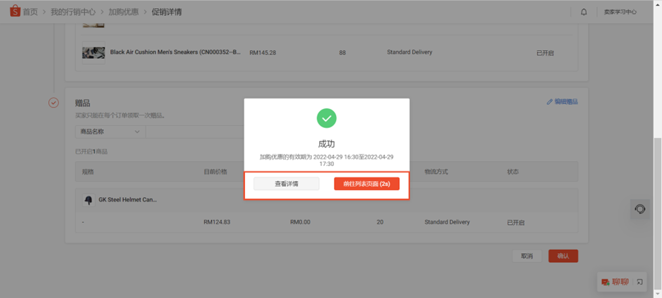The height and width of the screenshot is (298, 662).
Task: Click the orange 确认 button
Action: 563,256
